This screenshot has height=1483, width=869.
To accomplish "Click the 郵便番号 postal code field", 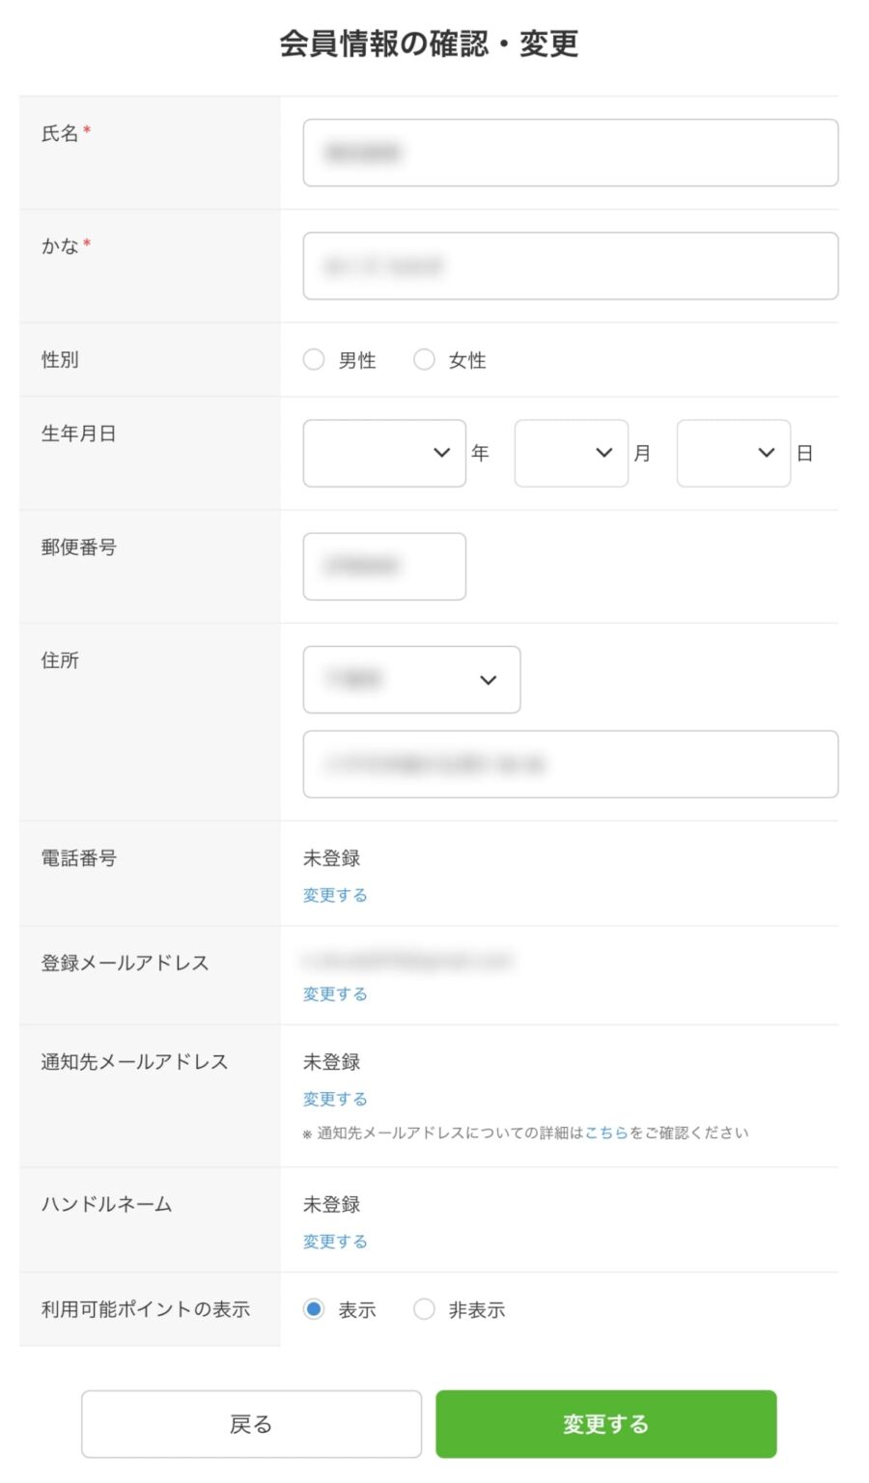I will (x=384, y=567).
